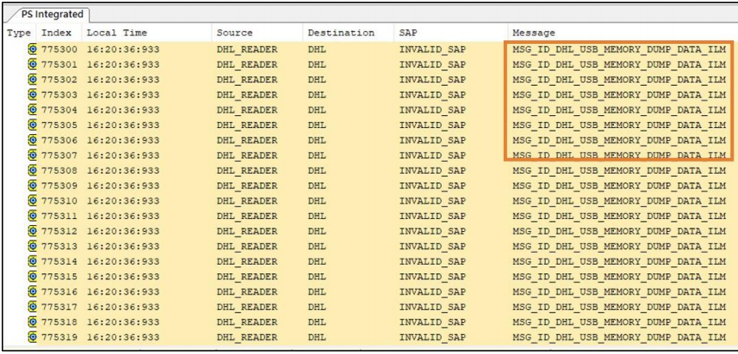Viewport: 738px width, 354px height.
Task: Select index cell 775301
Action: click(x=59, y=64)
